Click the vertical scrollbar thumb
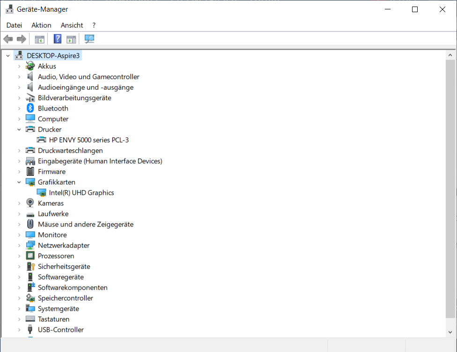 pyautogui.click(x=450, y=189)
